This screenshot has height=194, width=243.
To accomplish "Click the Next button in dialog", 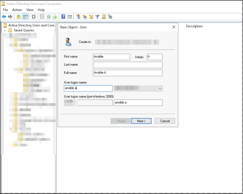I will pos(141,121).
